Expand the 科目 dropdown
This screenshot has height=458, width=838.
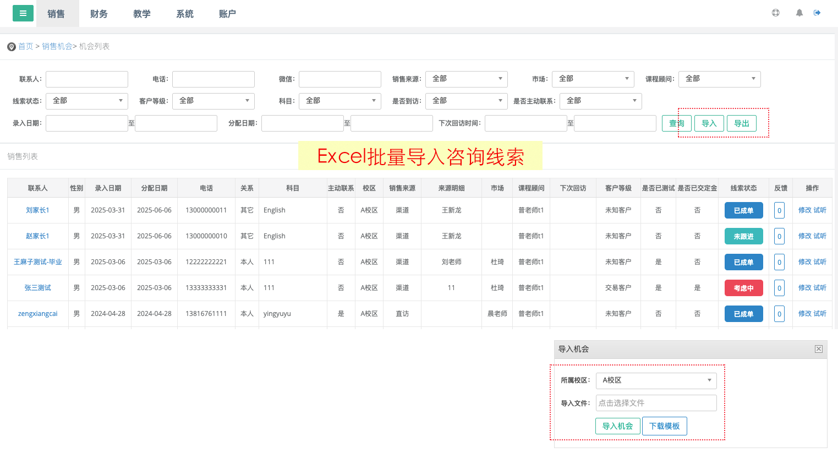[x=340, y=101]
